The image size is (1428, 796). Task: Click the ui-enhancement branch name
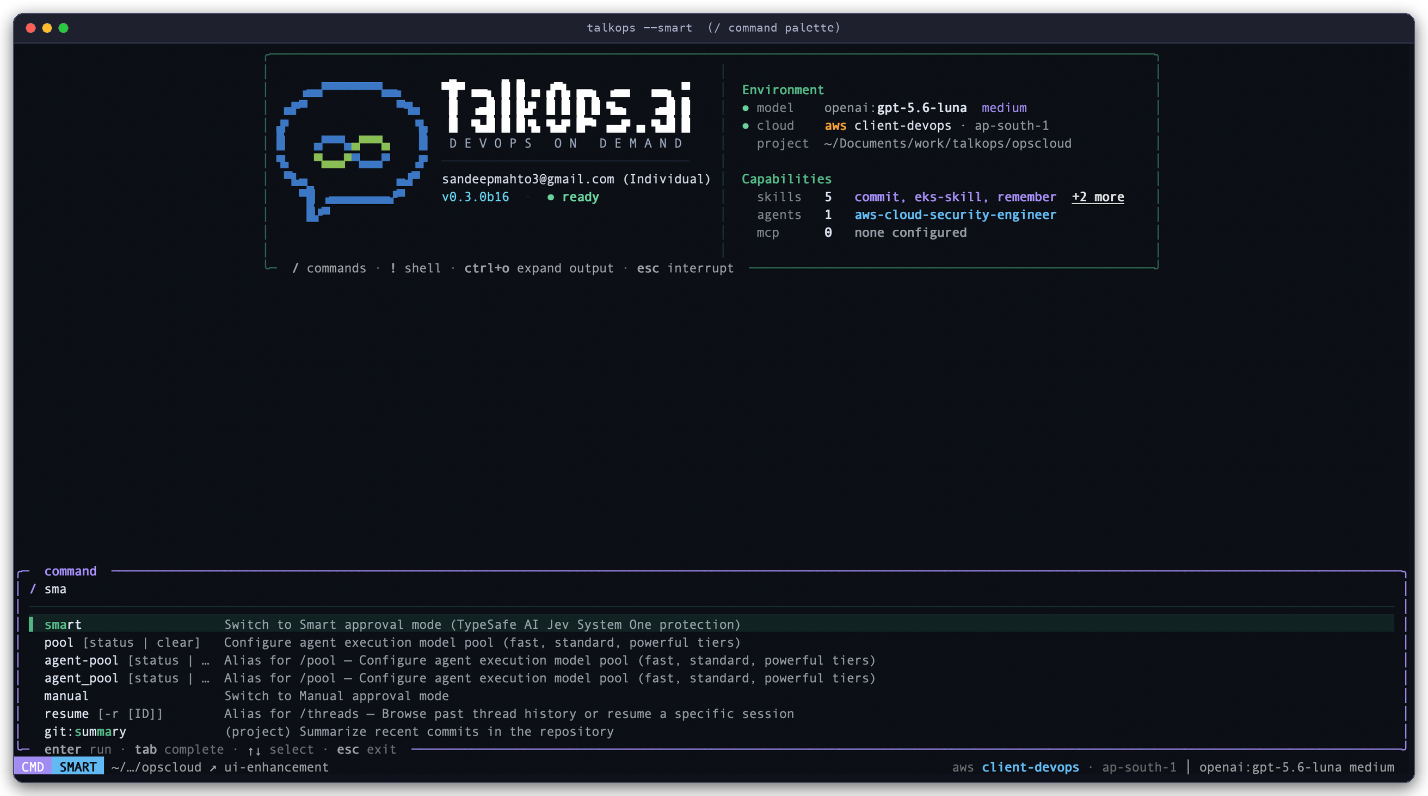coord(276,767)
